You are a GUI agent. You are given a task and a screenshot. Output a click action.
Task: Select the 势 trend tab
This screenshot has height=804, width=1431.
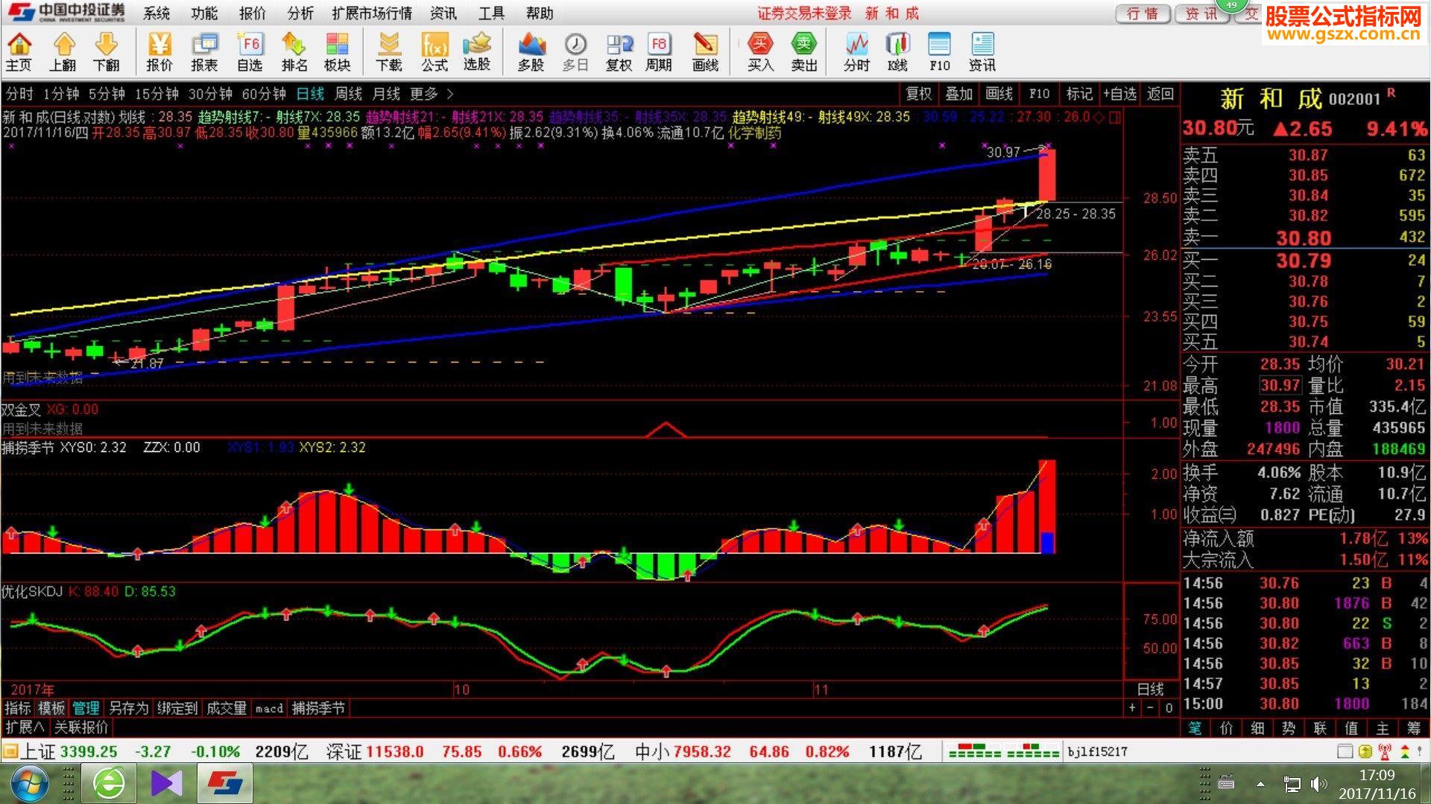click(x=1289, y=728)
